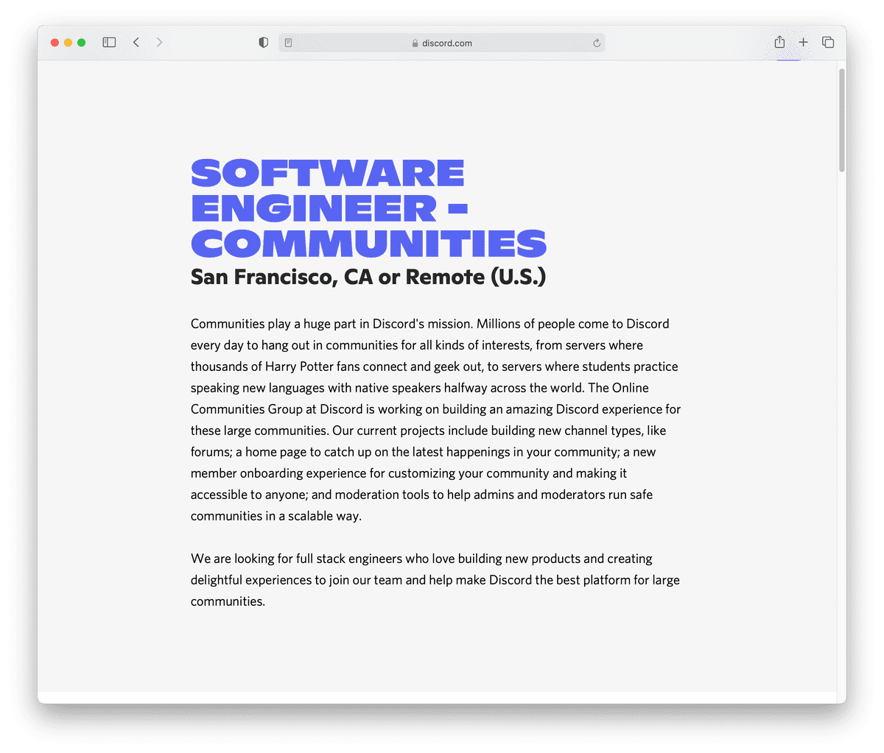884x753 pixels.
Task: Enable Reader mode from the address bar
Action: (x=288, y=43)
